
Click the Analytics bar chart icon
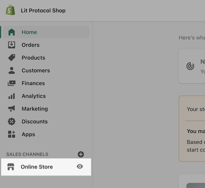coord(12,96)
